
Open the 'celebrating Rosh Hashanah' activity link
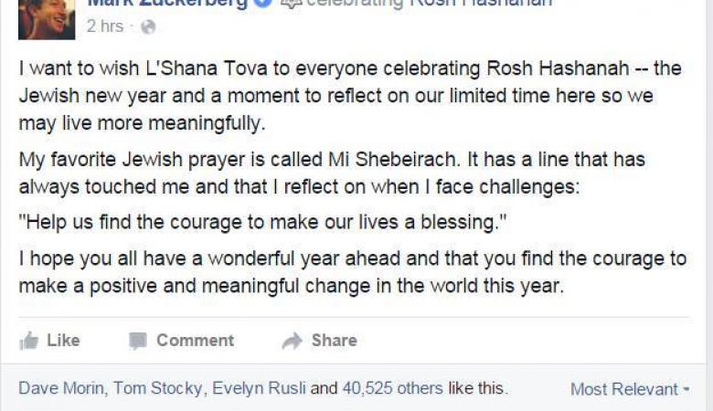coord(430,3)
